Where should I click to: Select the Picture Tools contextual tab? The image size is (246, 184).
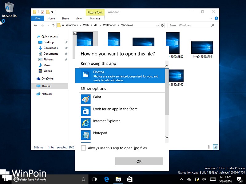[95, 13]
